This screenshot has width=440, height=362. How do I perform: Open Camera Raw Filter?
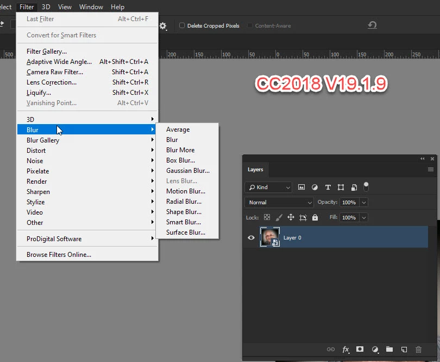point(87,72)
